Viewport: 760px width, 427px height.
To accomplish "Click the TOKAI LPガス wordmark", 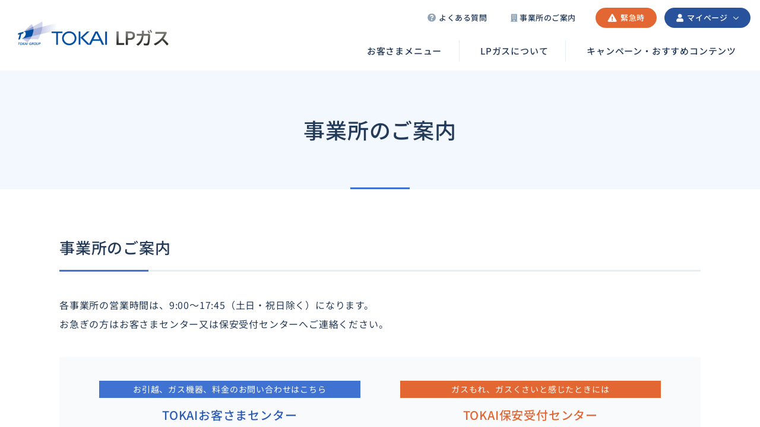I will click(110, 38).
